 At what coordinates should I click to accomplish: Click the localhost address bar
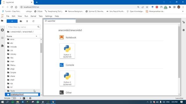(x=78, y=7)
